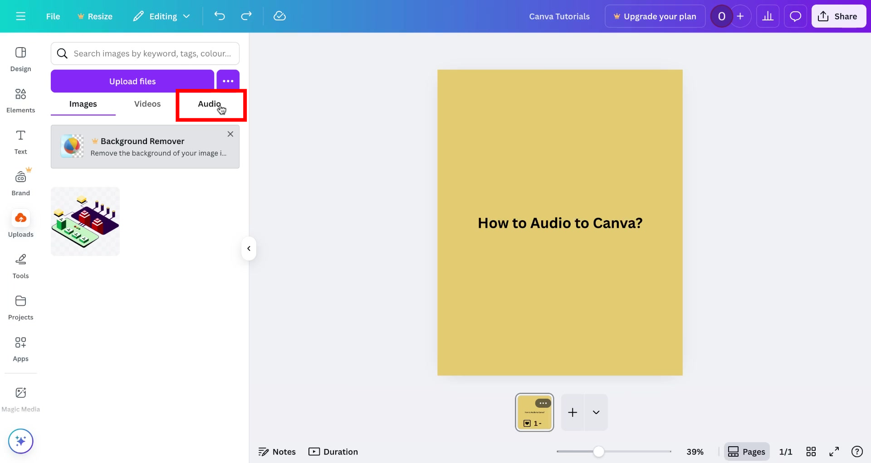Open the Canva Assistant sparkle icon
This screenshot has width=871, height=463.
point(20,440)
